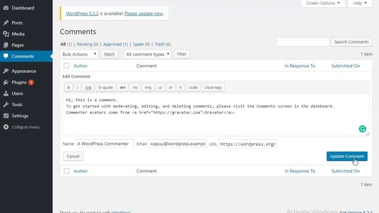Click the Posts pushpin icon
379x213 pixels.
coord(6,22)
